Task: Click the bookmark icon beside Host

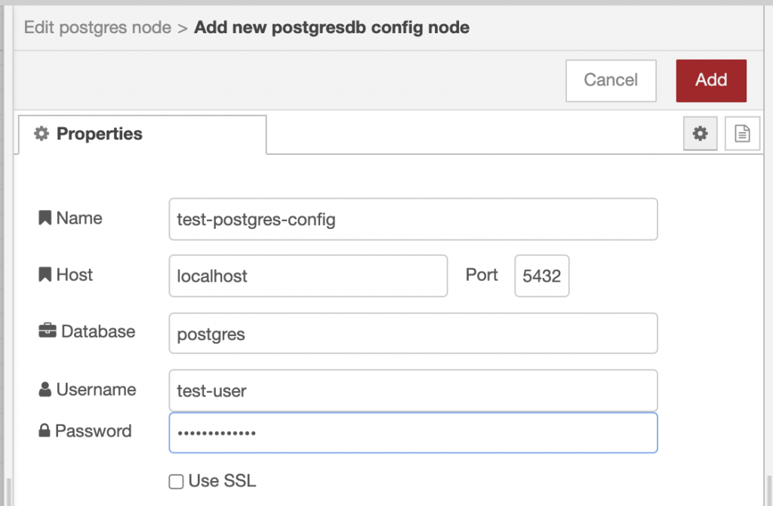Action: pyautogui.click(x=44, y=275)
